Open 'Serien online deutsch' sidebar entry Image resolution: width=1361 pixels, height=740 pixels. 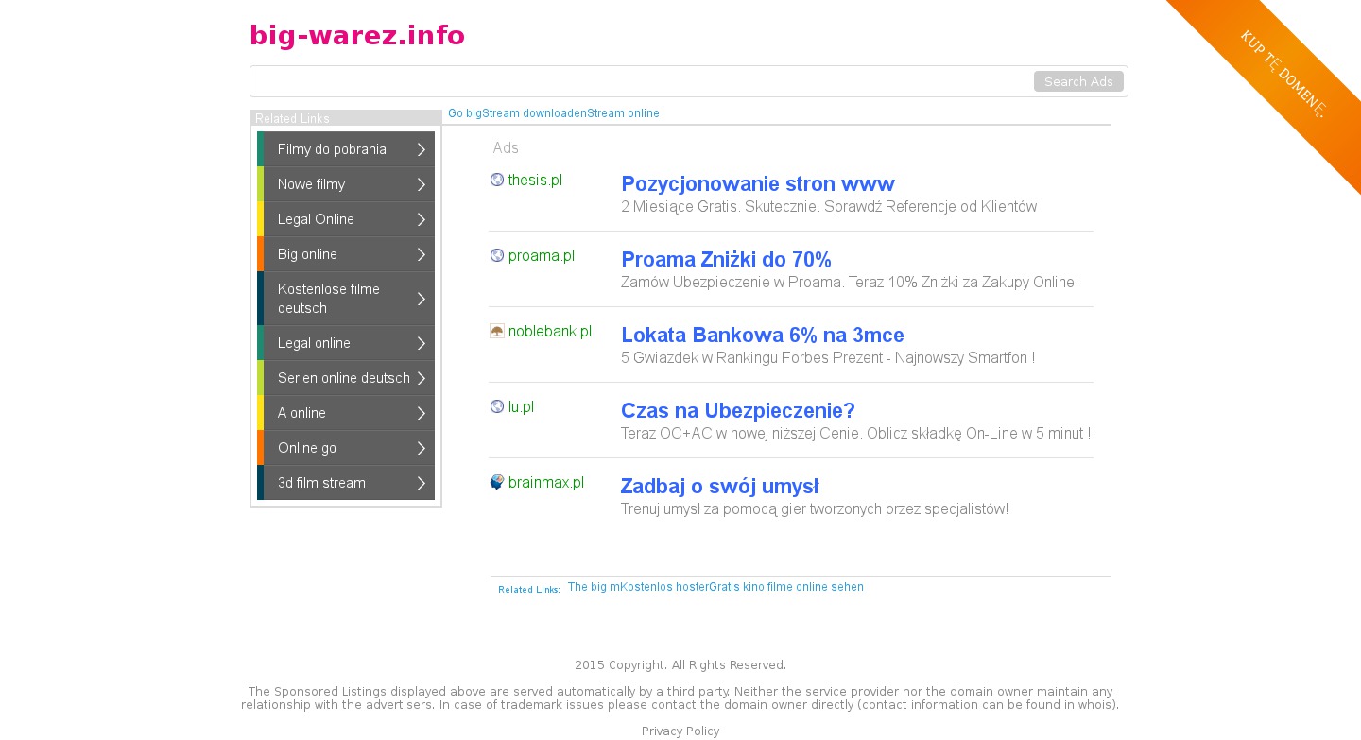(343, 378)
